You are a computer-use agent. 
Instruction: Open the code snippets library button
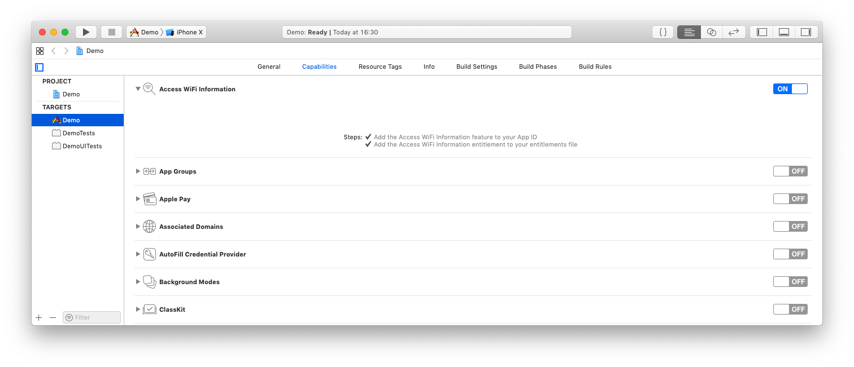point(663,32)
